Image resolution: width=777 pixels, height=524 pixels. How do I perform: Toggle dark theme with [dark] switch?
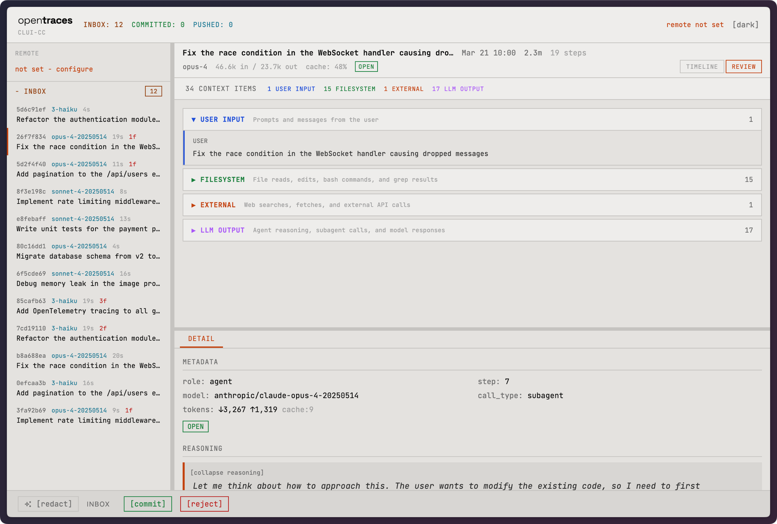point(746,24)
